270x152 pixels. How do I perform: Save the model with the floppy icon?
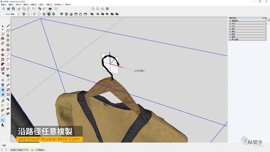click(x=13, y=8)
